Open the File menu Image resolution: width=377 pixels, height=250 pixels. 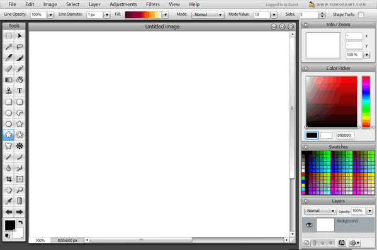click(x=12, y=4)
